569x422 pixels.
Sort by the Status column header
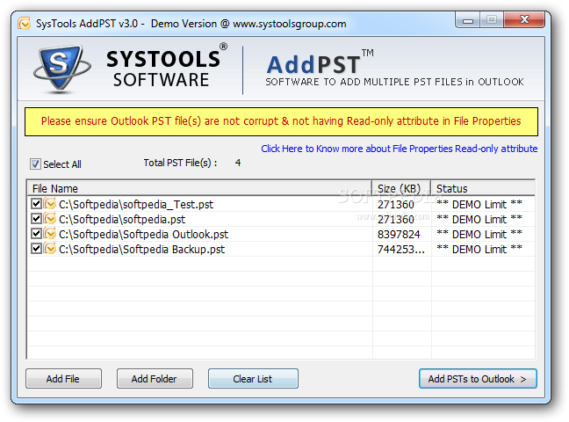[483, 188]
